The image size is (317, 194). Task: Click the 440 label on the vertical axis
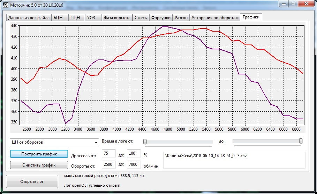pos(14,26)
